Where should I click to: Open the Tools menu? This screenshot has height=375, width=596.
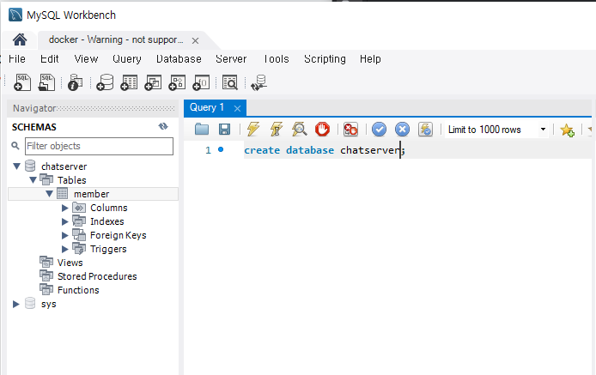[277, 59]
